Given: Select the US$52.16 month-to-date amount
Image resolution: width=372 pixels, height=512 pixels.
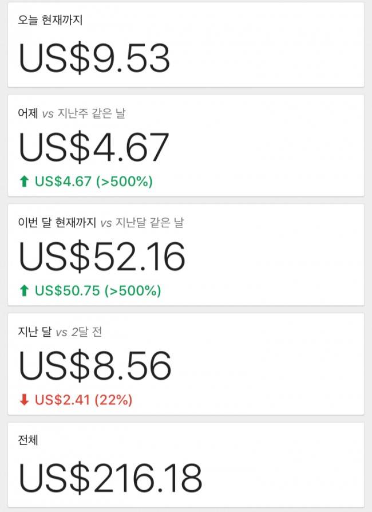Looking at the screenshot, I should click(x=102, y=256).
